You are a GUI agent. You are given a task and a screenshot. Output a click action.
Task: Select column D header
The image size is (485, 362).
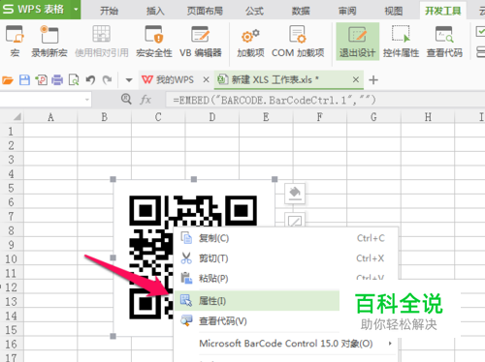tap(212, 117)
